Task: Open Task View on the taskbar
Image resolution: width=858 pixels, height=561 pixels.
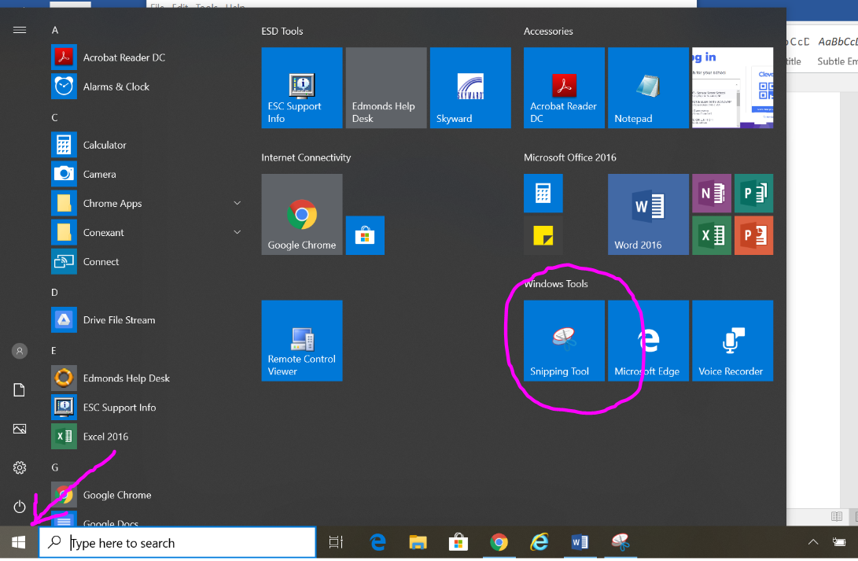Action: click(x=336, y=542)
